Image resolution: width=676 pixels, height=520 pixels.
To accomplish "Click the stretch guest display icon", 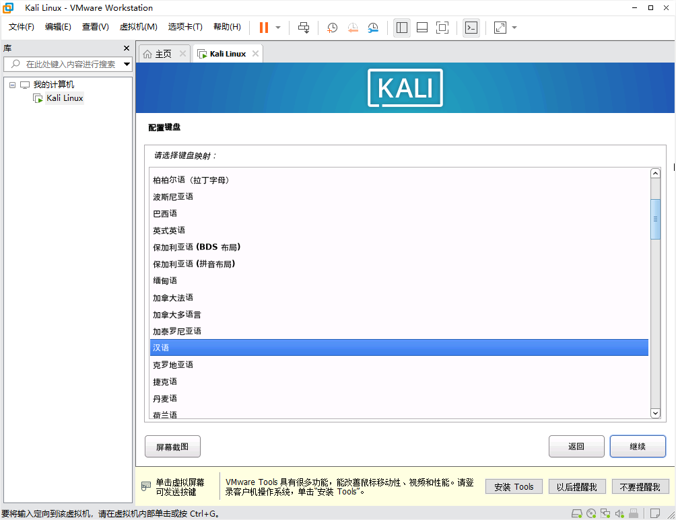I will coord(500,28).
